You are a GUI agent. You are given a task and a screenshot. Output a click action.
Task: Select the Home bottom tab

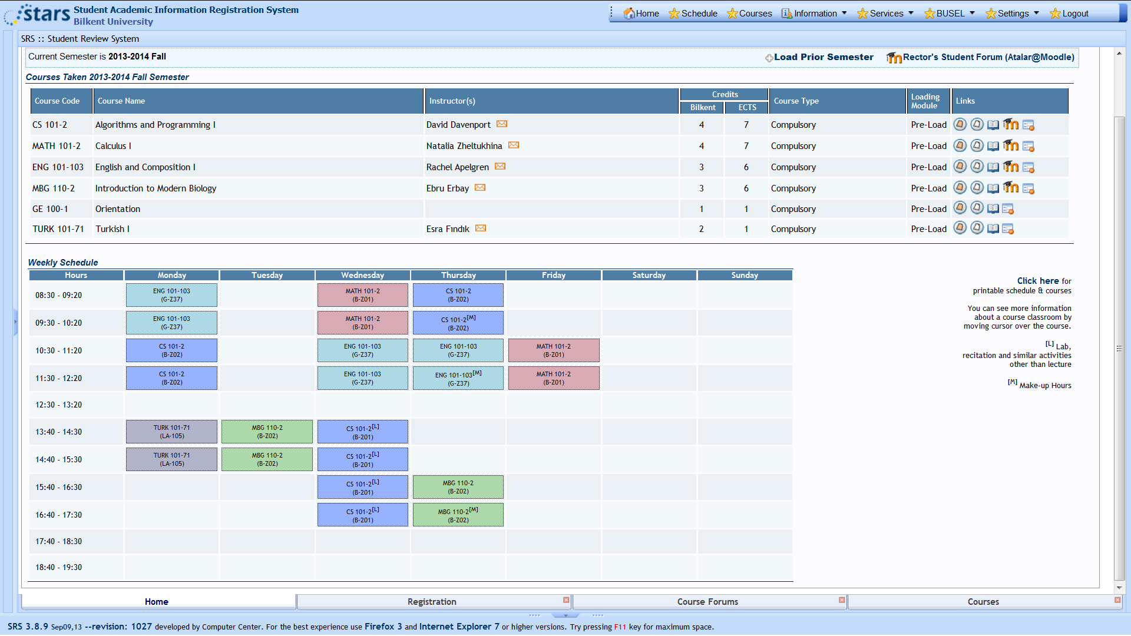coord(157,601)
